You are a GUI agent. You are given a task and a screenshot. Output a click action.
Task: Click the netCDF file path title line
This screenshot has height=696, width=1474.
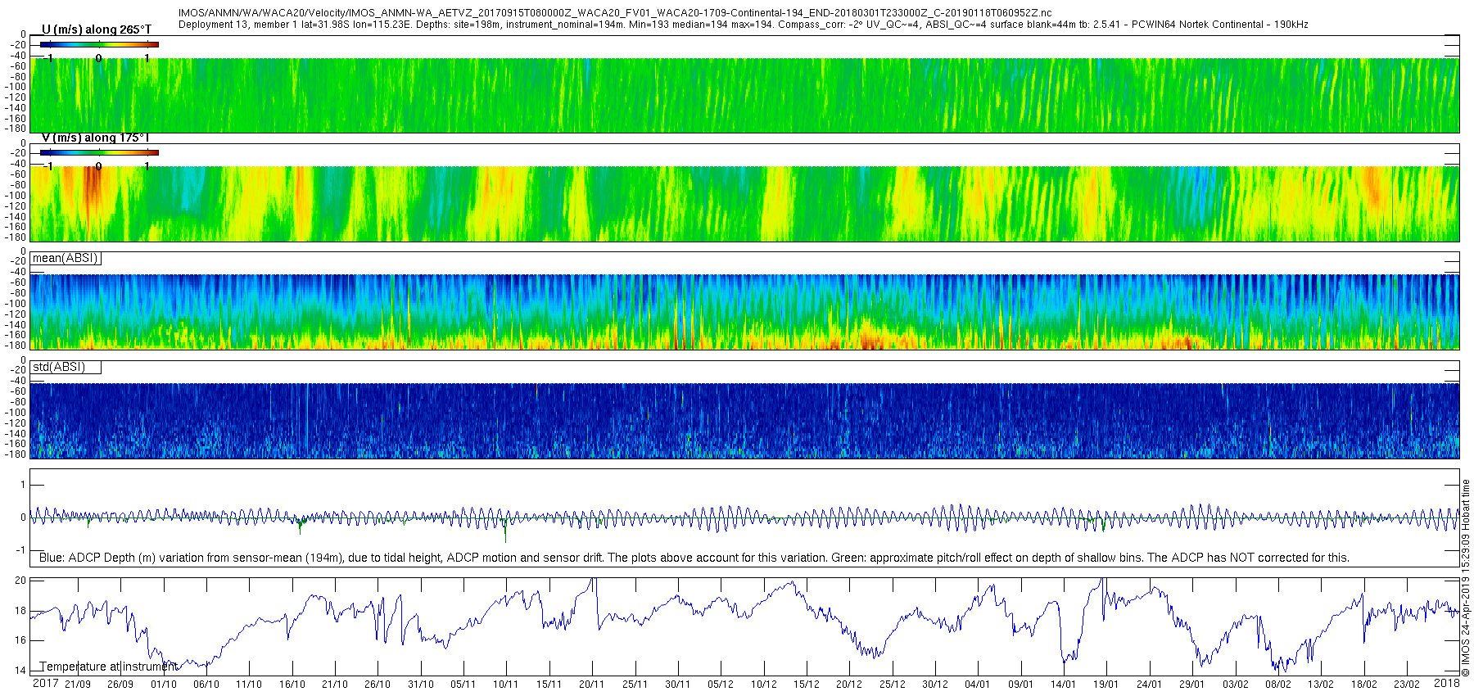tap(615, 13)
